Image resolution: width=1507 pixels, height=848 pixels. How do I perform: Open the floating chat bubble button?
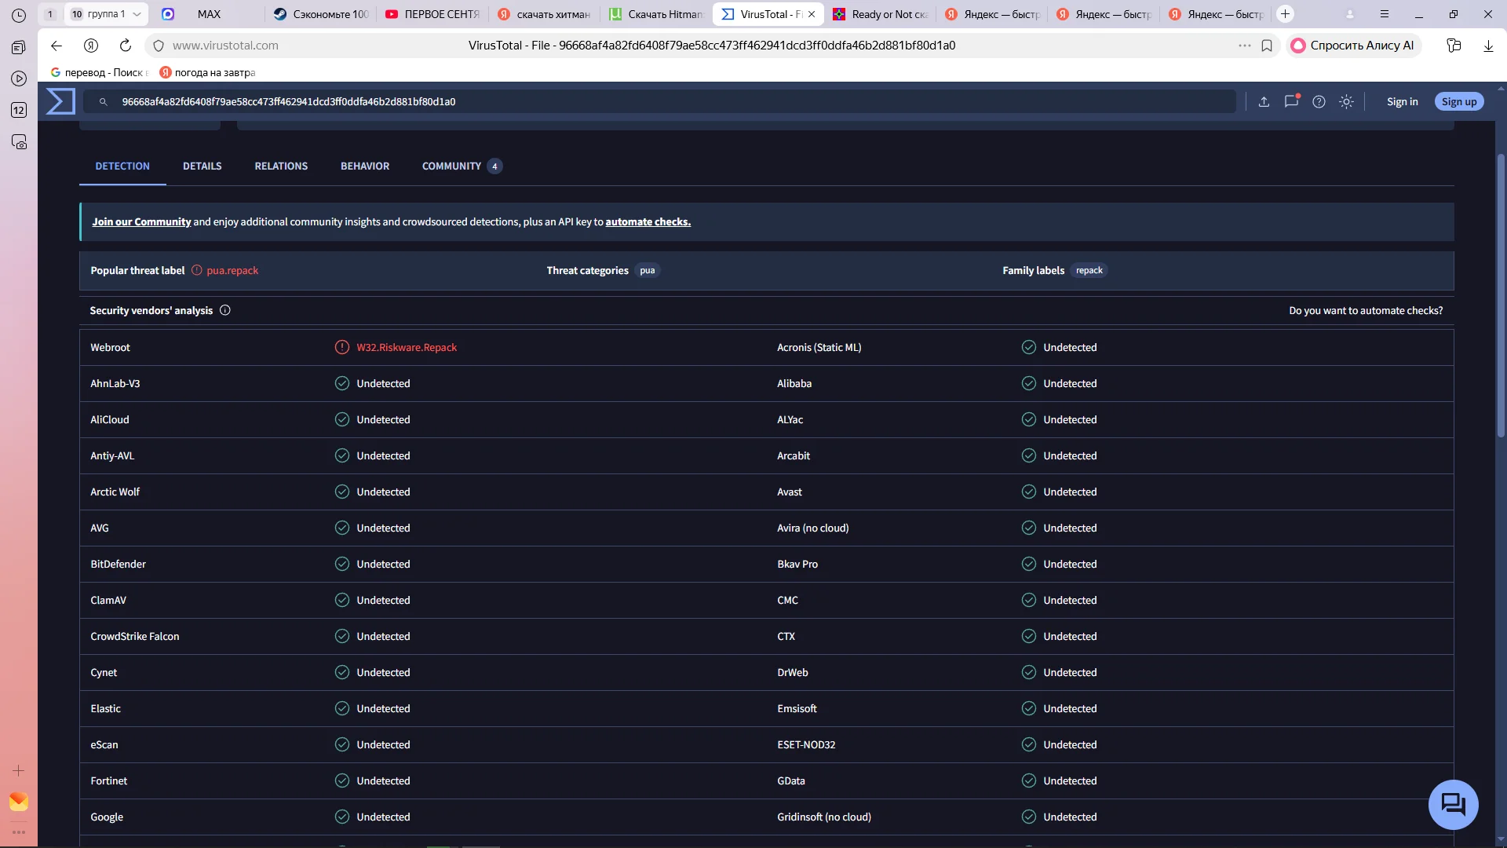click(x=1453, y=804)
